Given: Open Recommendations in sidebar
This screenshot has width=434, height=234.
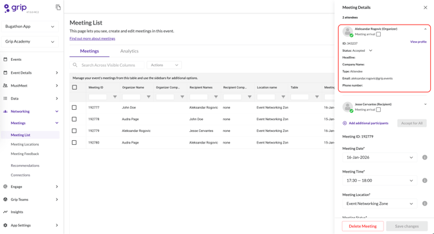Looking at the screenshot, I should (x=25, y=165).
